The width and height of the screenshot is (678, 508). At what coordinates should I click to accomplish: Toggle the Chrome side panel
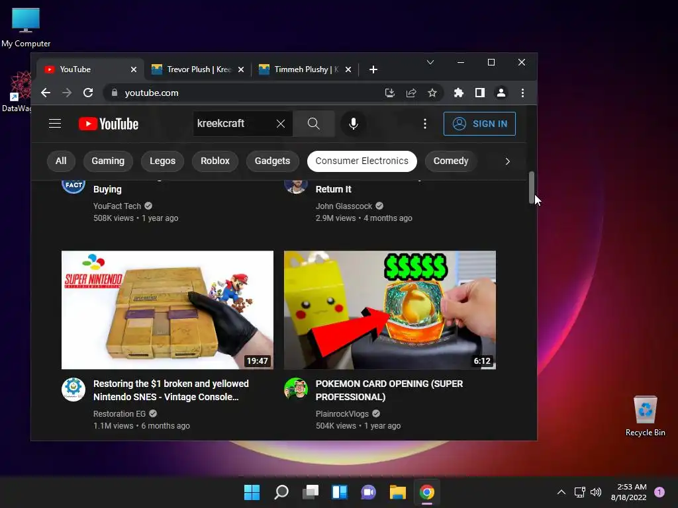(x=480, y=93)
